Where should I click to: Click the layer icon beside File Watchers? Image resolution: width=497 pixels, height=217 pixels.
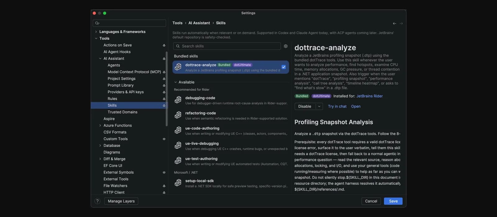pyautogui.click(x=164, y=186)
